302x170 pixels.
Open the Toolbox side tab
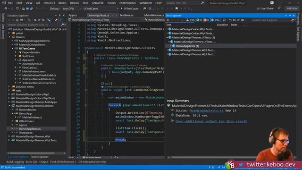tap(3, 17)
